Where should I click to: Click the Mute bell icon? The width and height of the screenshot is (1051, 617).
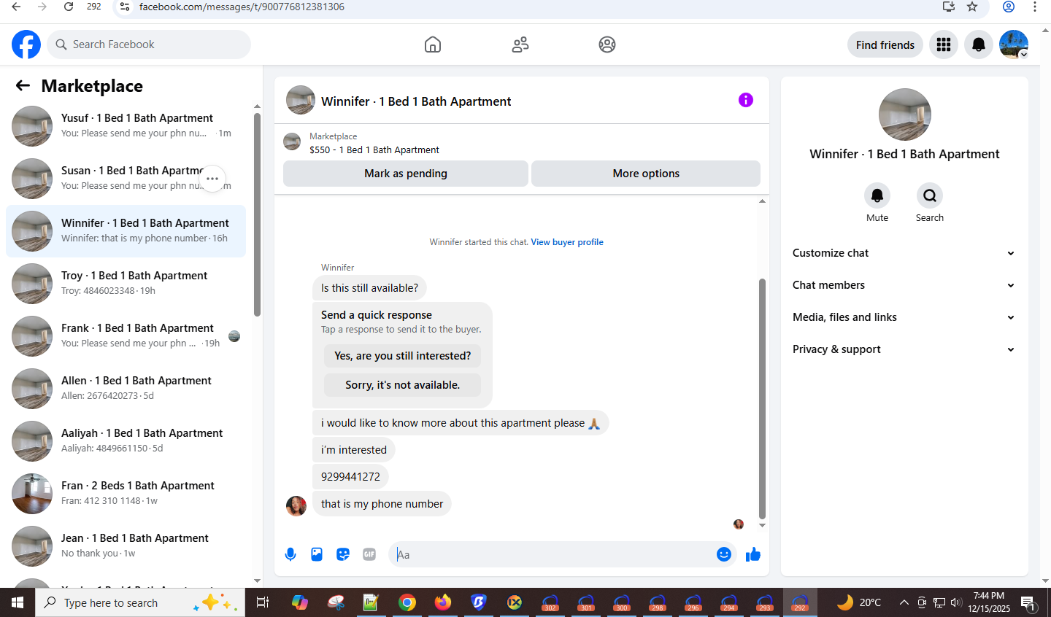877,195
